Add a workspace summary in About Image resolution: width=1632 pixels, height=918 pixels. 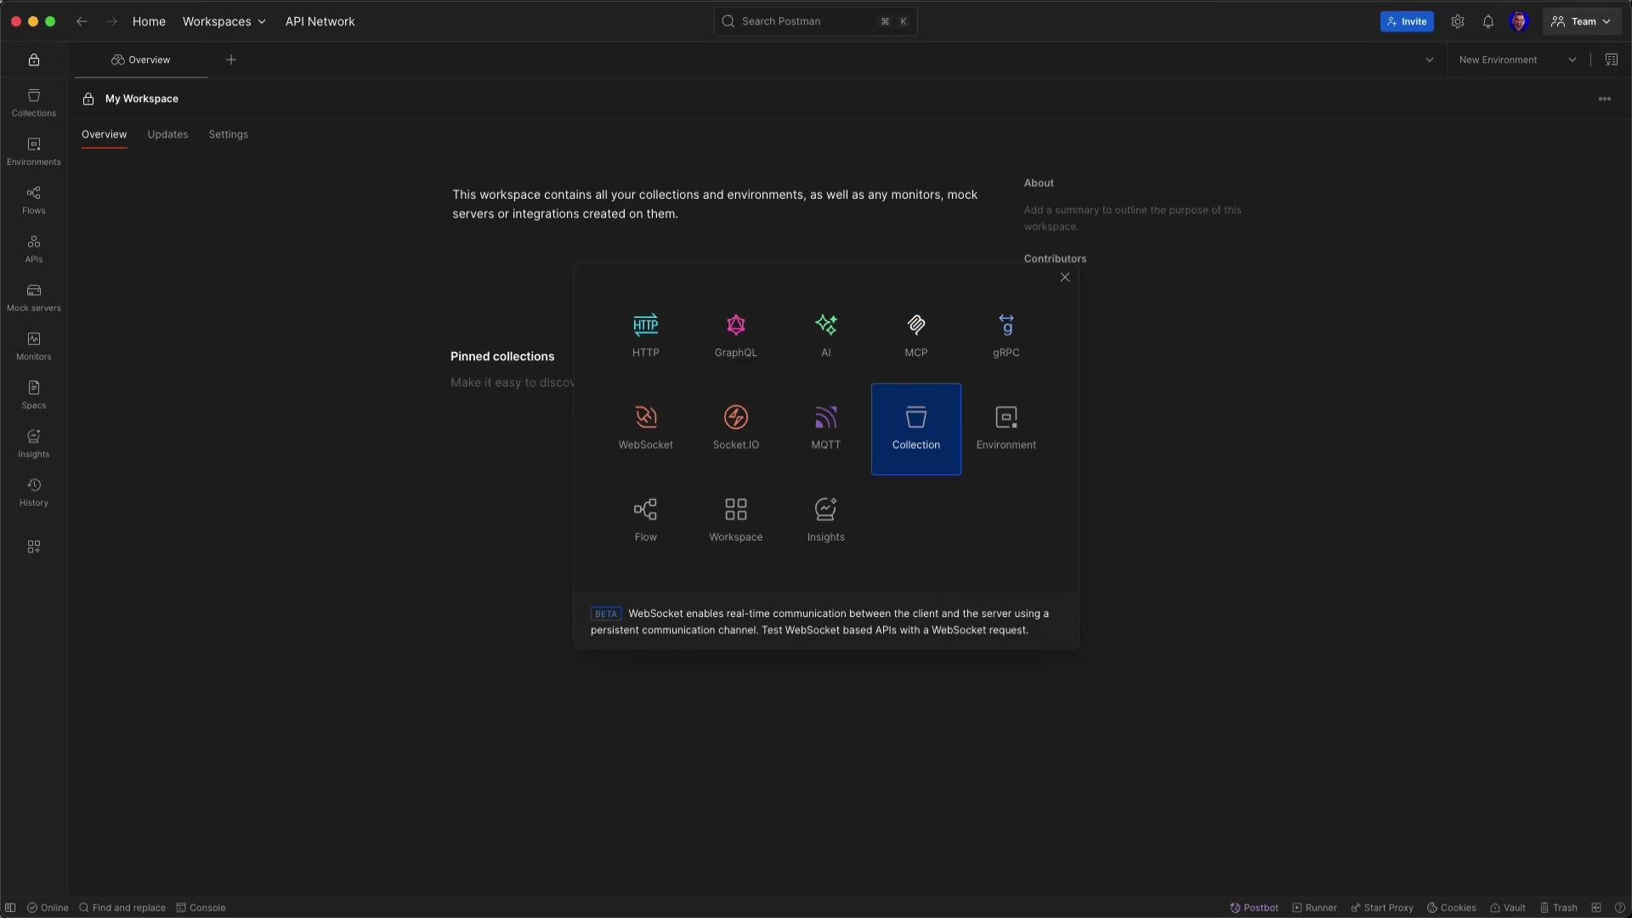[1132, 218]
